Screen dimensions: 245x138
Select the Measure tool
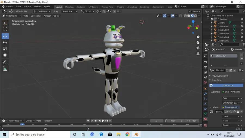coord(5,69)
